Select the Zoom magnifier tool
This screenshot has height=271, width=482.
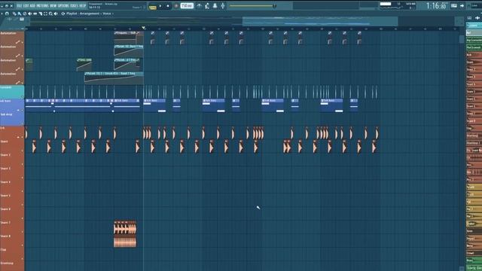[50, 14]
